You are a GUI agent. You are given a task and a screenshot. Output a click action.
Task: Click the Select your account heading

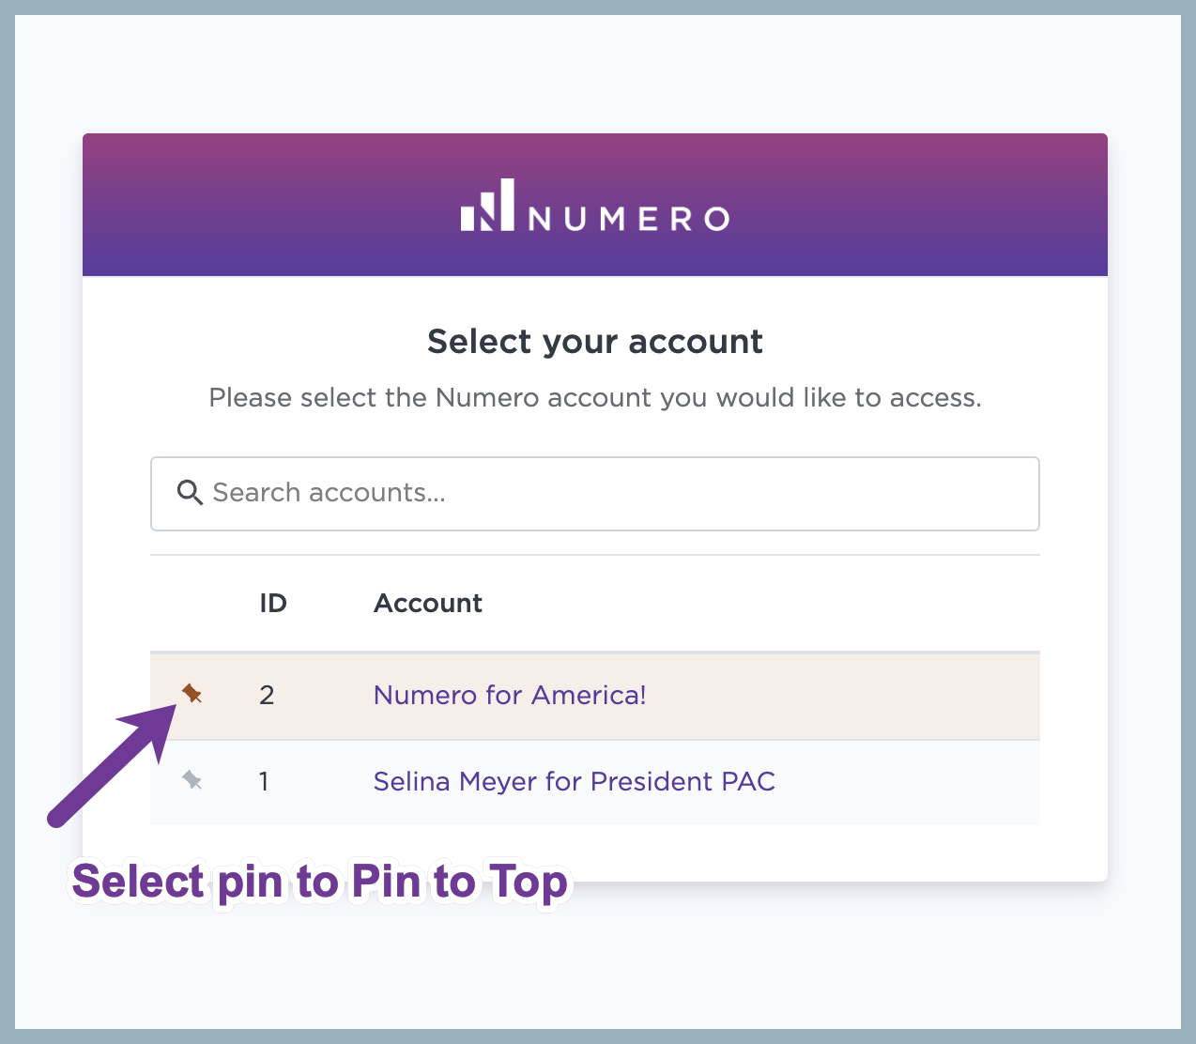[595, 342]
